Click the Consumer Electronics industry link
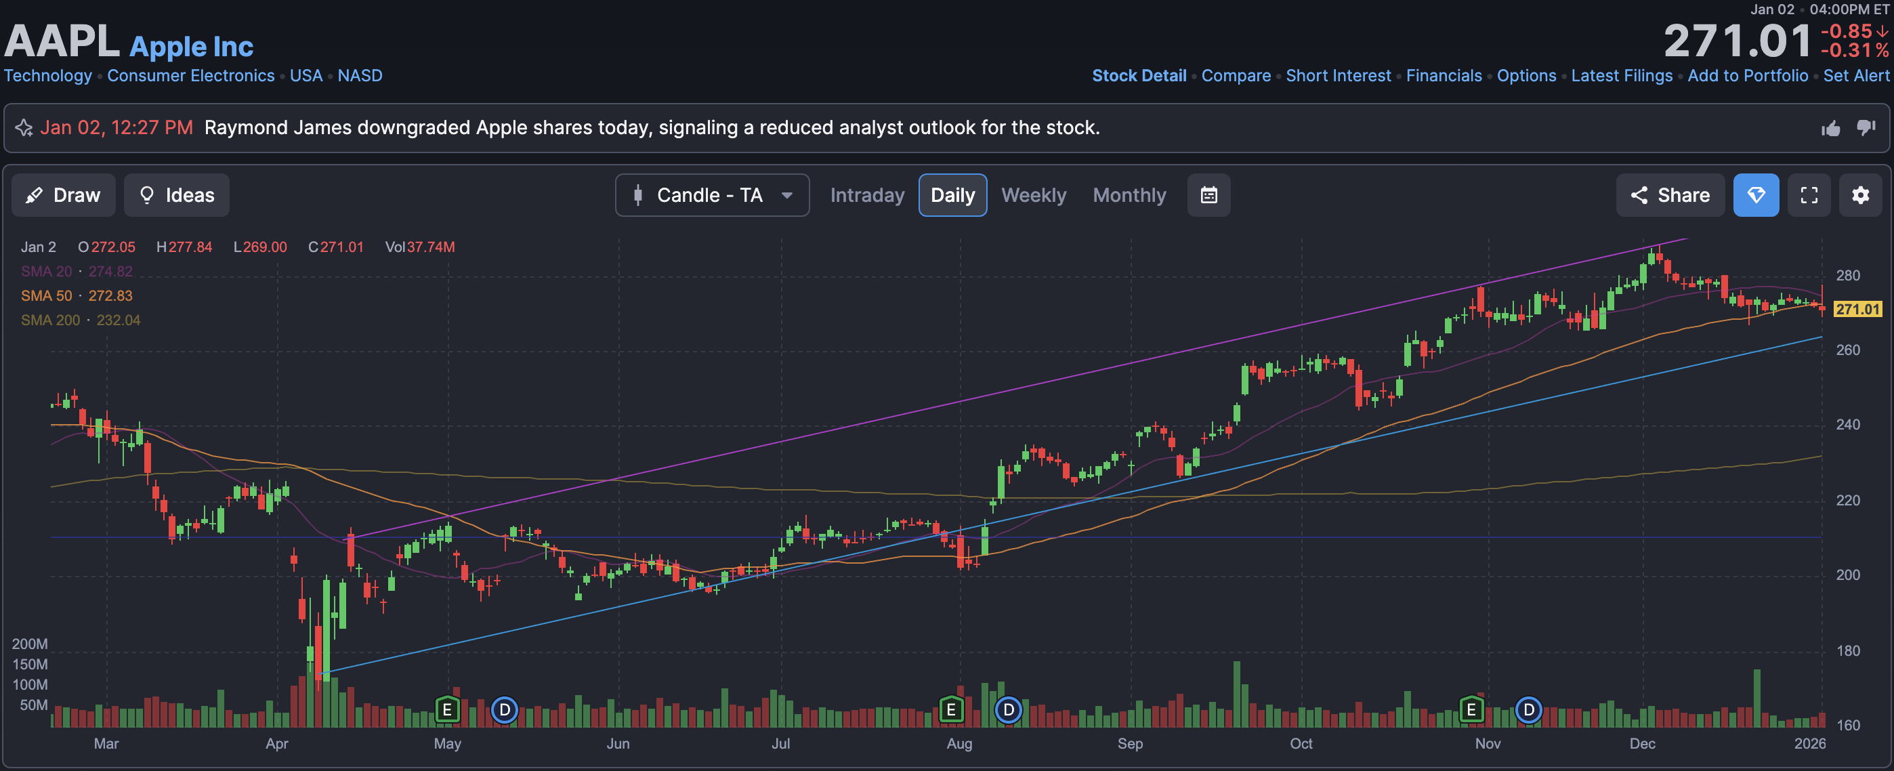Viewport: 1894px width, 771px height. 190,76
